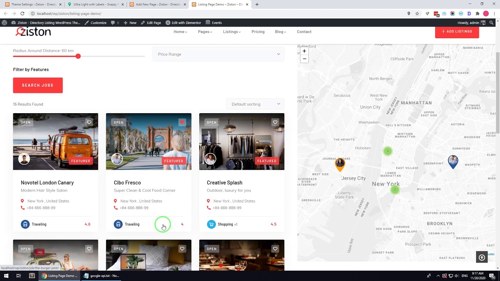500x281 pixels.
Task: Open google-api.txt Notepad in the taskbar
Action: (101, 276)
